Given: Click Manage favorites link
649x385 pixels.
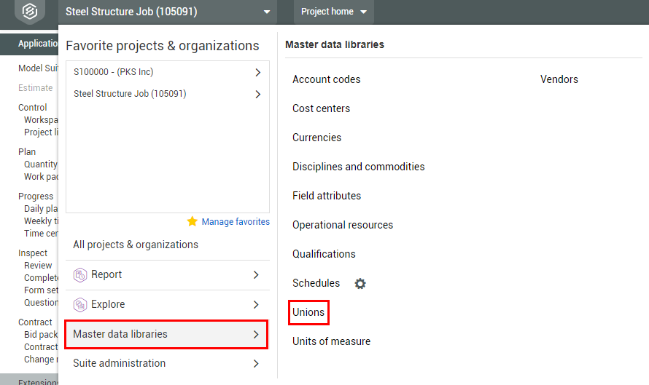Looking at the screenshot, I should [236, 222].
